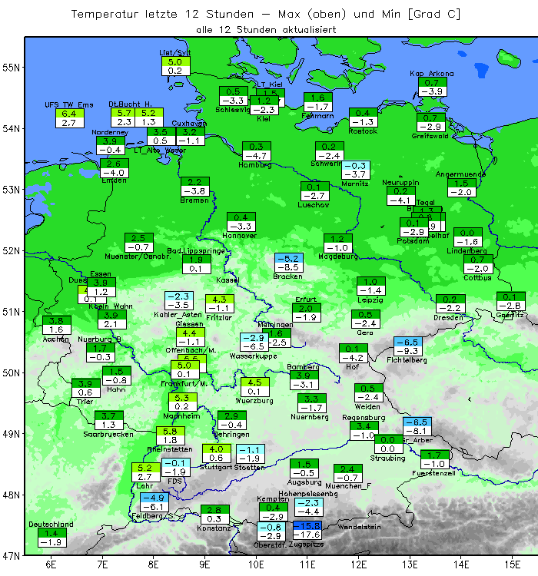Screen dimensions: 538x576
Task: Click the Bamberg station label
Action: 303,367
